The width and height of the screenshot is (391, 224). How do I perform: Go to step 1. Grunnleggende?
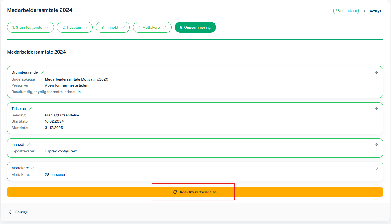click(30, 28)
